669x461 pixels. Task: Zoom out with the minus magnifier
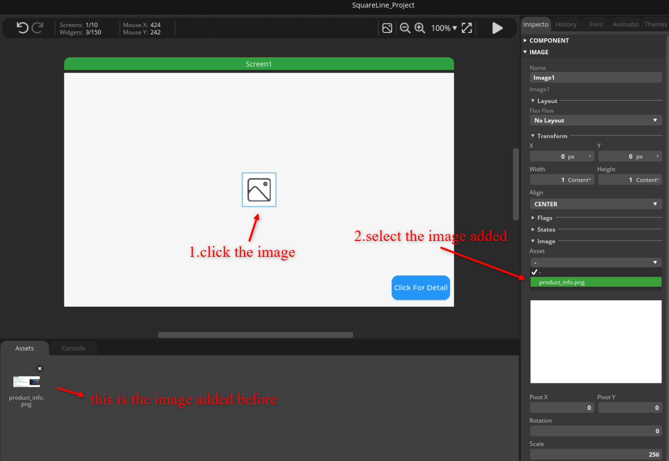[x=405, y=28]
